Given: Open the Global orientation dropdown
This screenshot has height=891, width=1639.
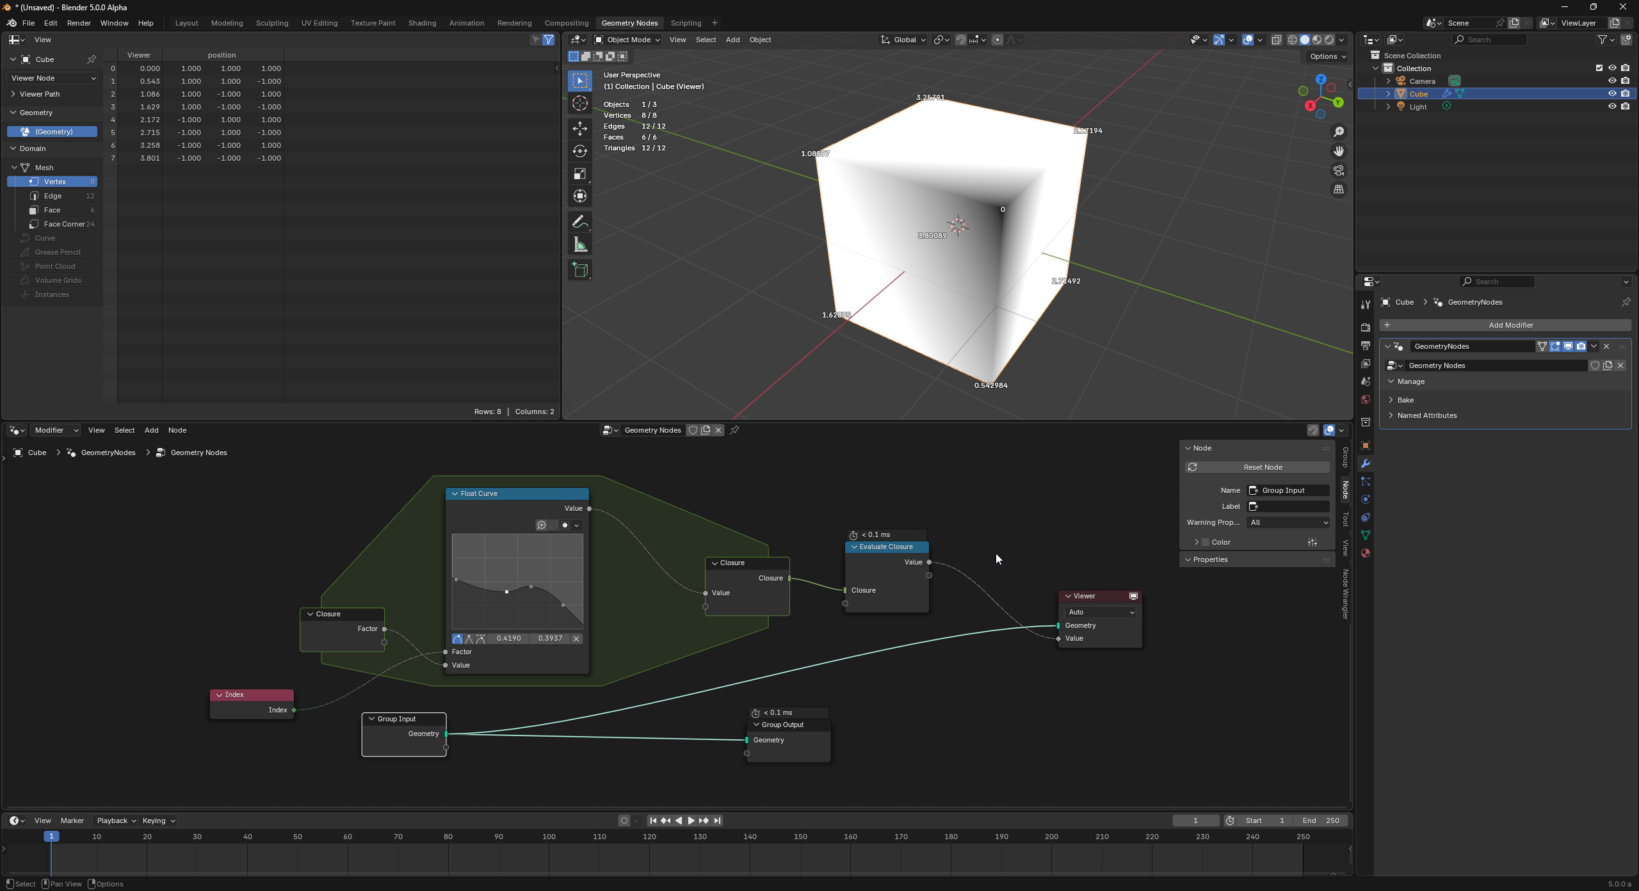Looking at the screenshot, I should [x=903, y=40].
